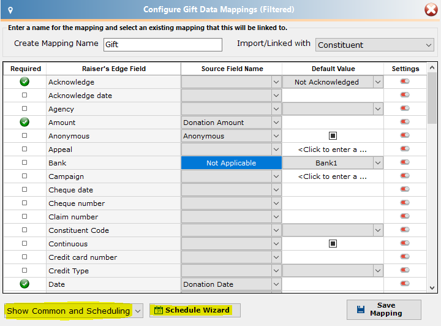Toggle the settings switch for Cheque date
The width and height of the screenshot is (441, 326).
tap(405, 189)
